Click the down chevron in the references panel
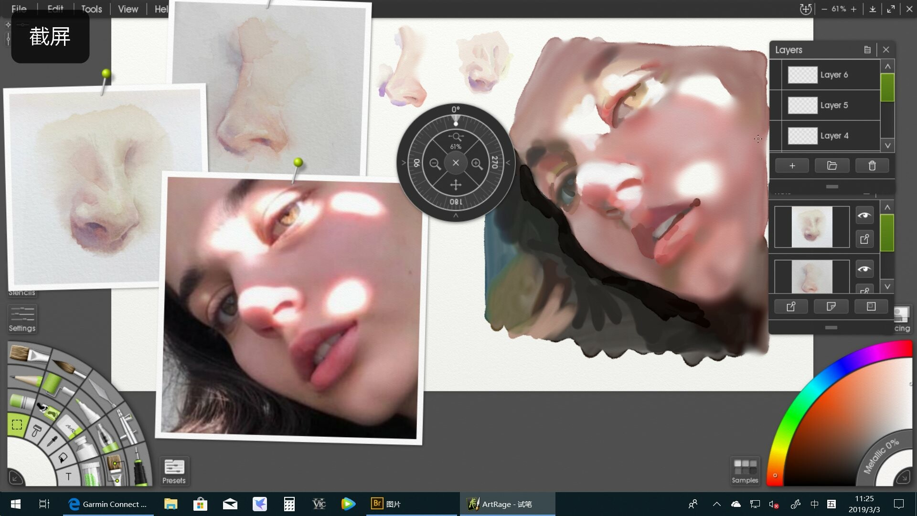 click(887, 285)
